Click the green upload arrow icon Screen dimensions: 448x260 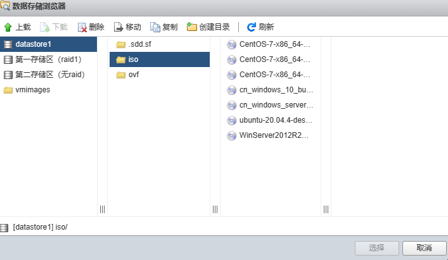(8, 27)
